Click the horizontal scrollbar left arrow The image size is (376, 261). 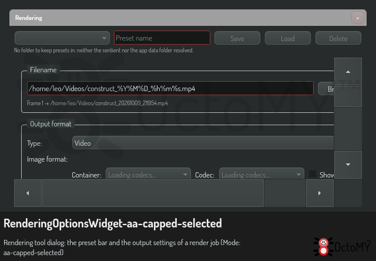(x=28, y=193)
